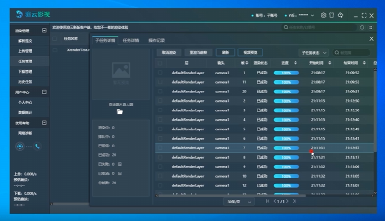Check the frame 7 row checkbox
Viewport: 385px width, 221px height.
[x=160, y=148]
